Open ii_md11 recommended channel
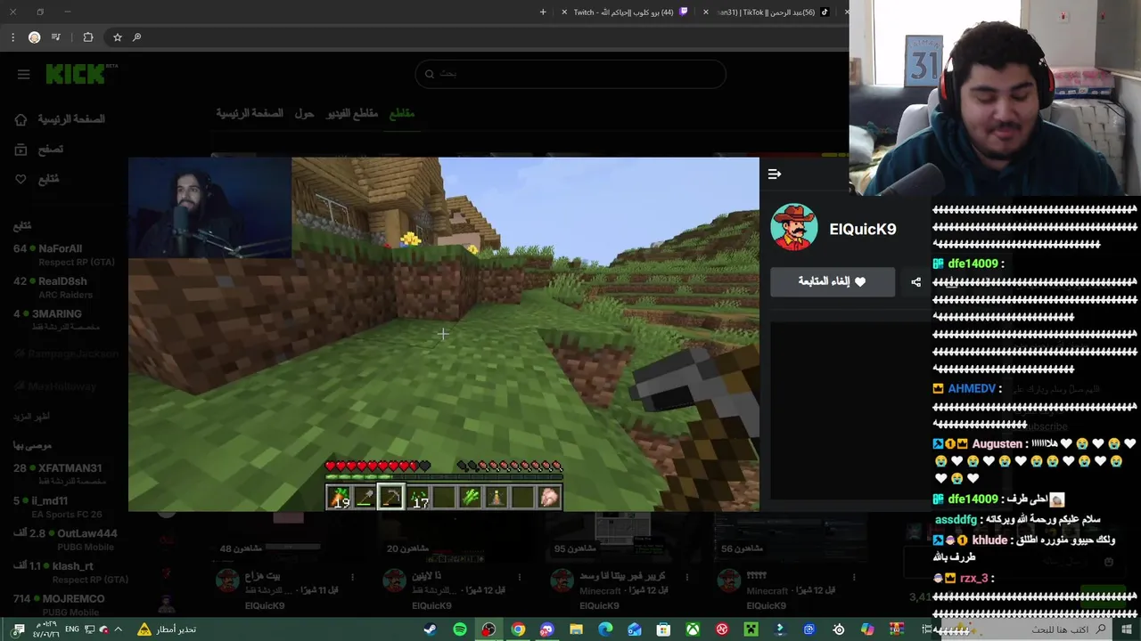 click(59, 506)
